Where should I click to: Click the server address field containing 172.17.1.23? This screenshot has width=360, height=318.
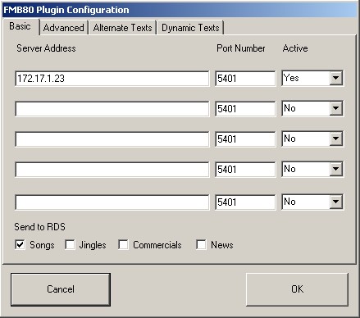112,79
